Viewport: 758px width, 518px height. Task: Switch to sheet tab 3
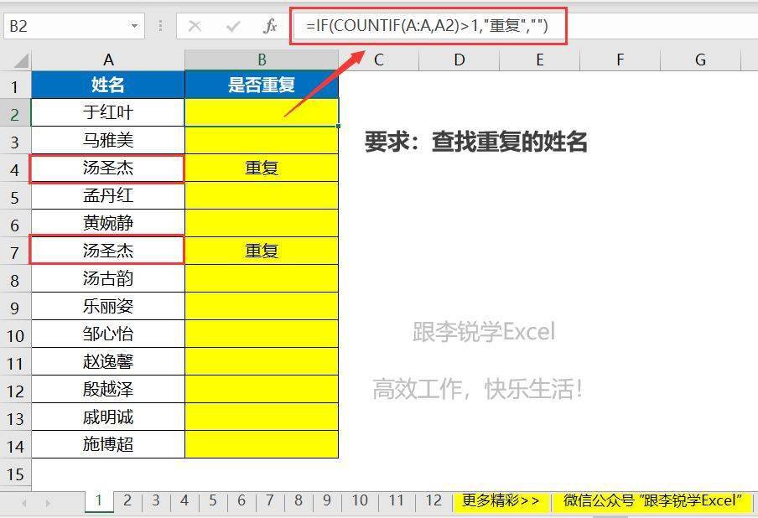[x=156, y=500]
